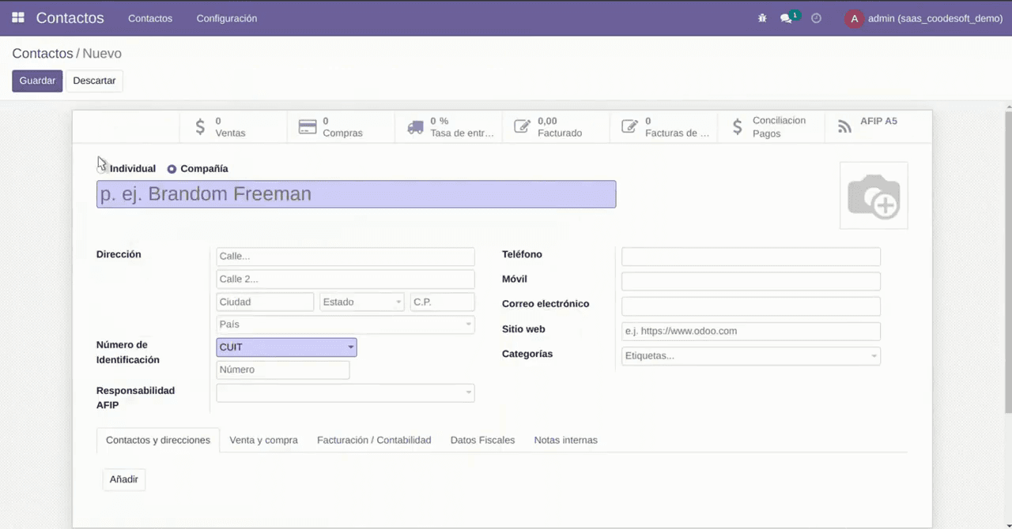Switch to Contactos y direcciones tab
Viewport: 1012px width, 529px height.
pyautogui.click(x=158, y=441)
